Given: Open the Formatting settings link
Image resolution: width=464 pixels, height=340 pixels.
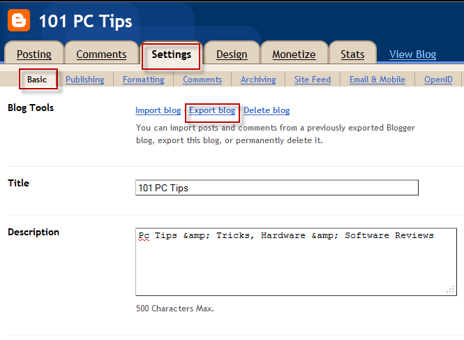Looking at the screenshot, I should pyautogui.click(x=143, y=80).
